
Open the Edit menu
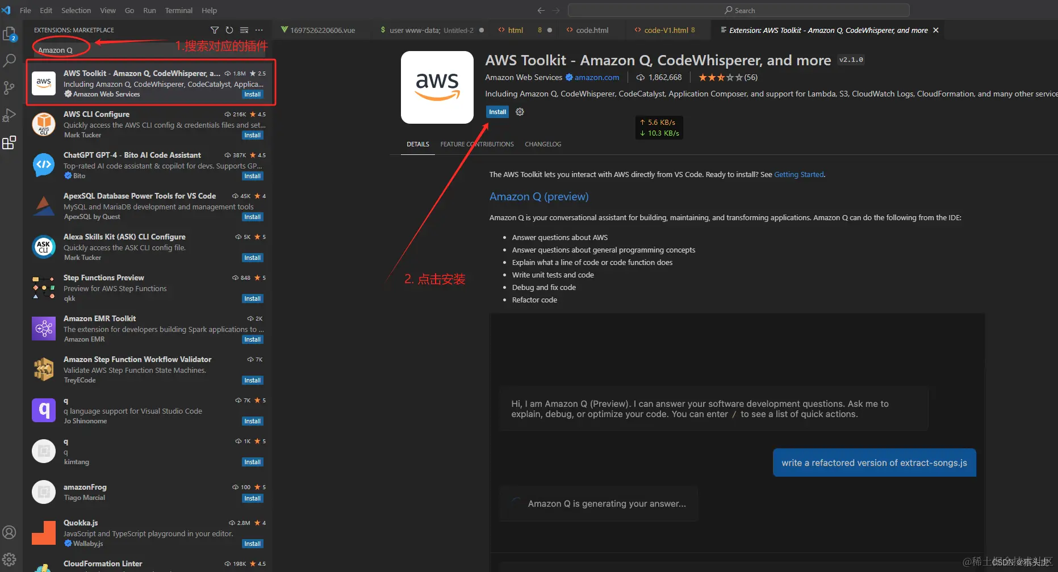46,10
